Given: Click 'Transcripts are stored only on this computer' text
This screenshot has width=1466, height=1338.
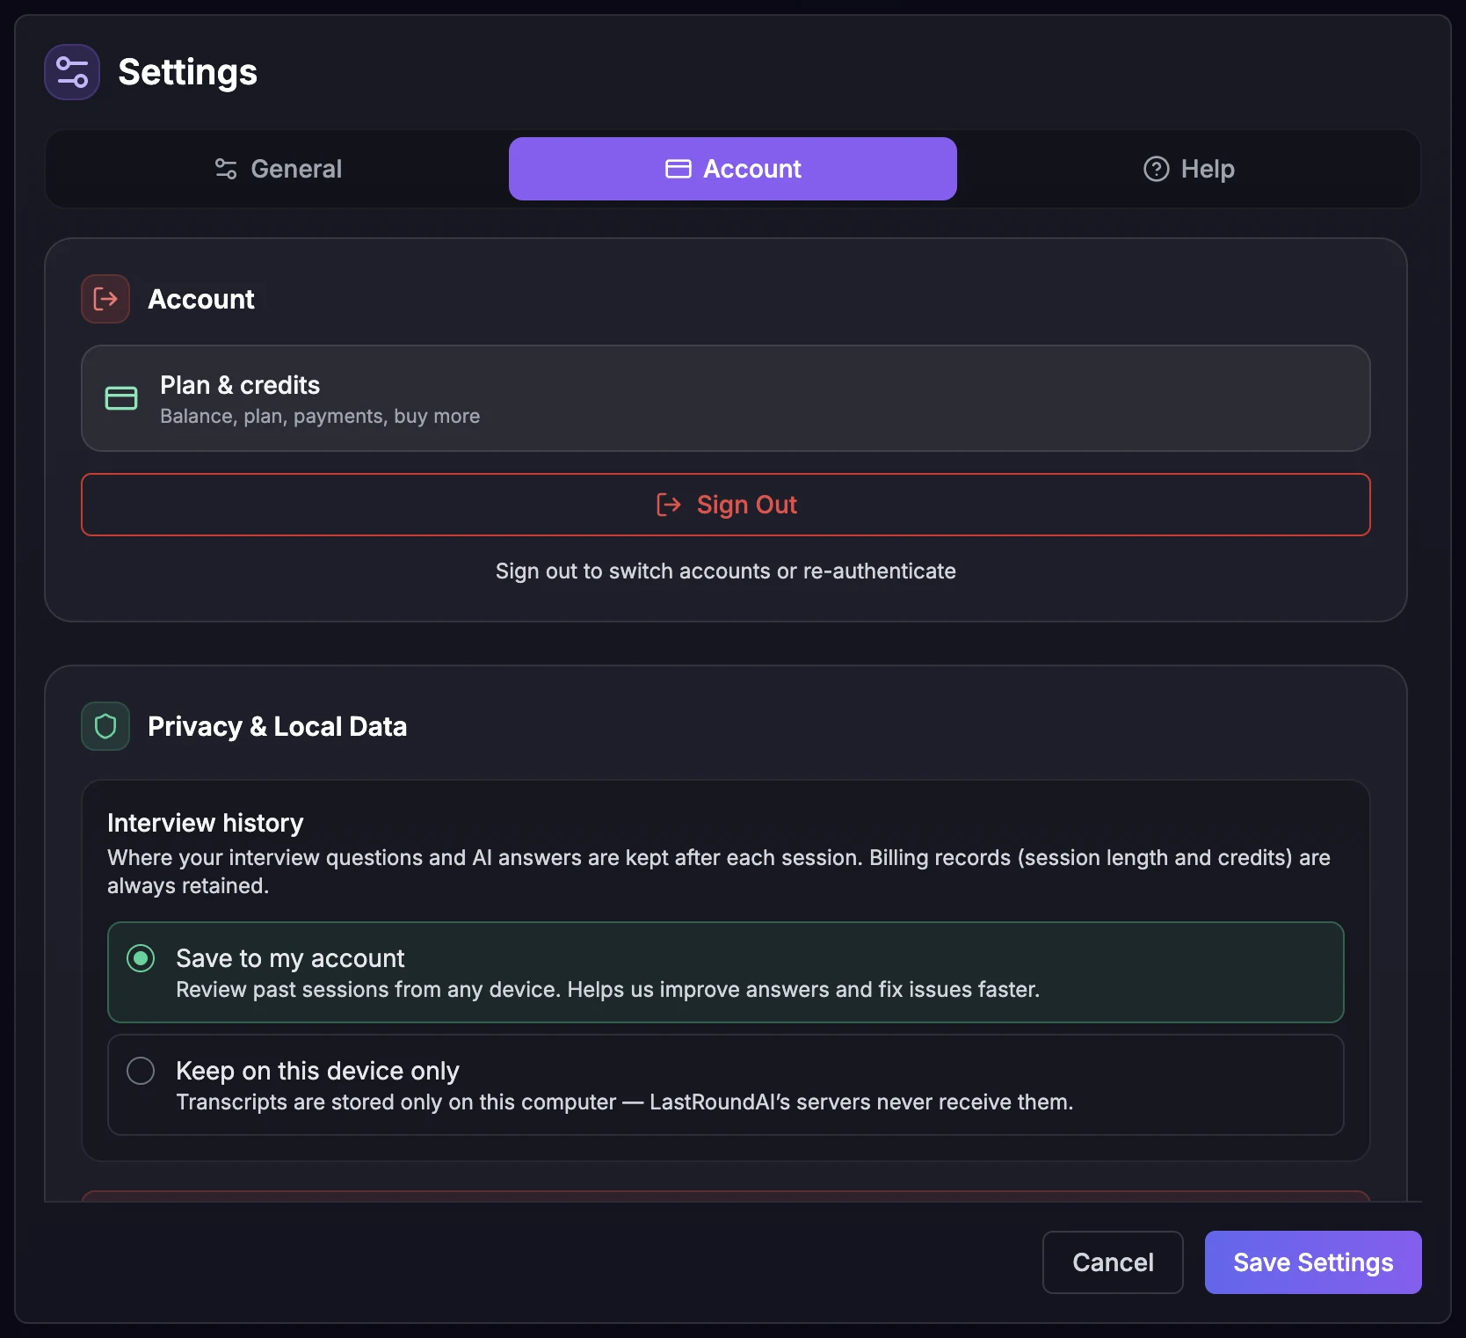Looking at the screenshot, I should point(625,1102).
